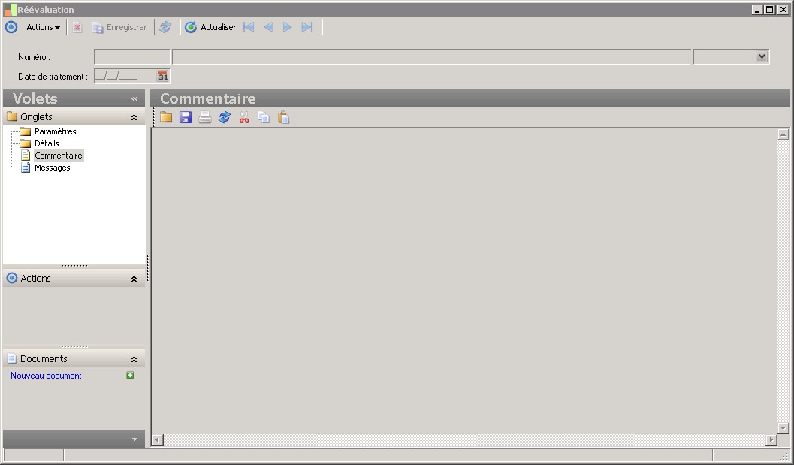Click the horizontal scrollbar right arrow

[x=771, y=440]
